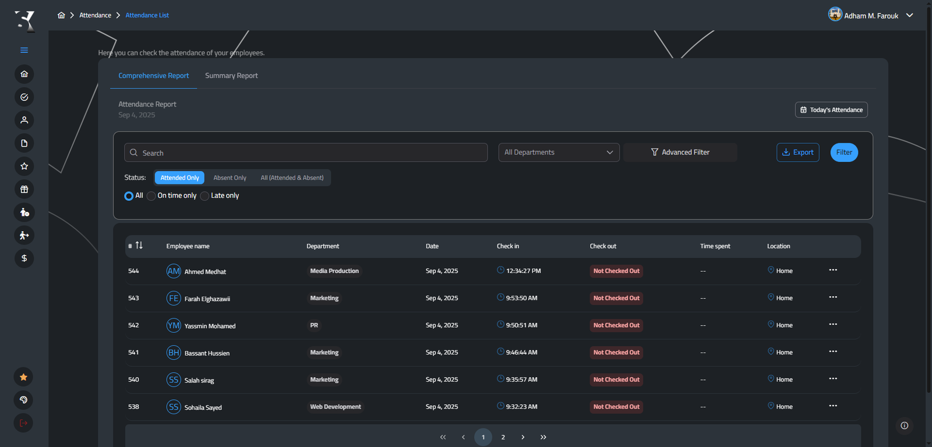Open the circled checkmark sidebar icon

[x=24, y=97]
